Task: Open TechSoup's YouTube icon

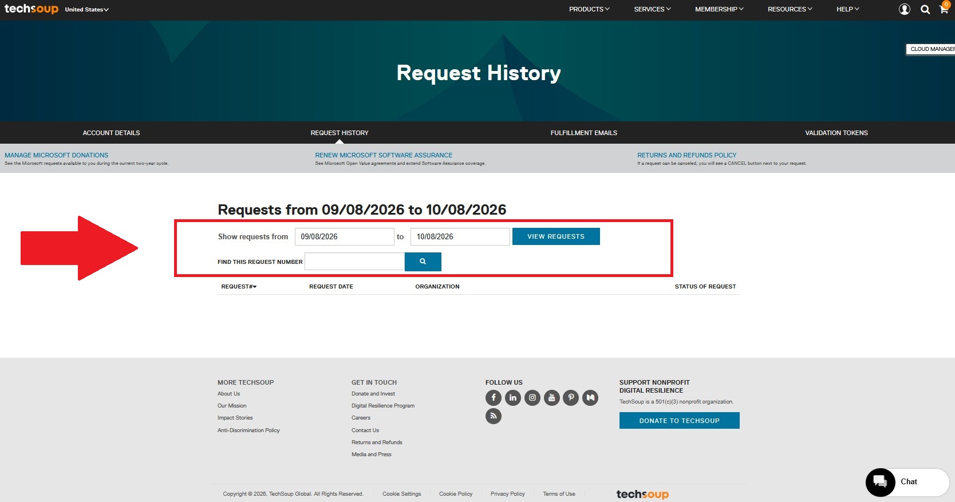Action: click(552, 397)
